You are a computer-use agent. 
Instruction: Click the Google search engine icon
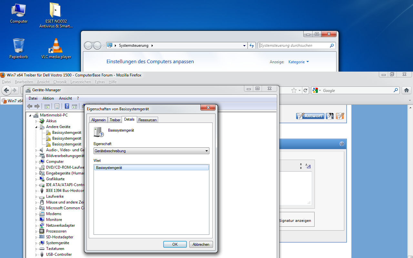coord(315,91)
